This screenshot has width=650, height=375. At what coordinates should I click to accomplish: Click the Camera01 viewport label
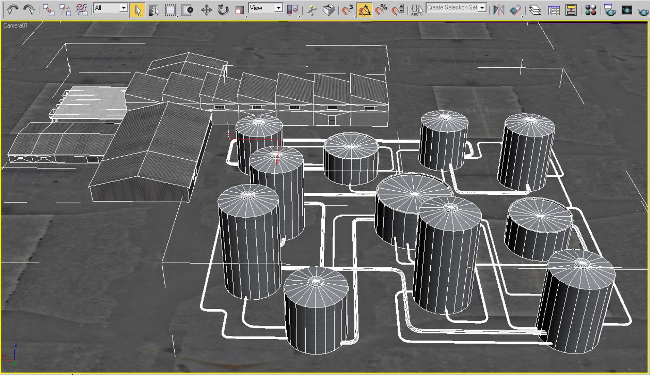click(x=15, y=25)
